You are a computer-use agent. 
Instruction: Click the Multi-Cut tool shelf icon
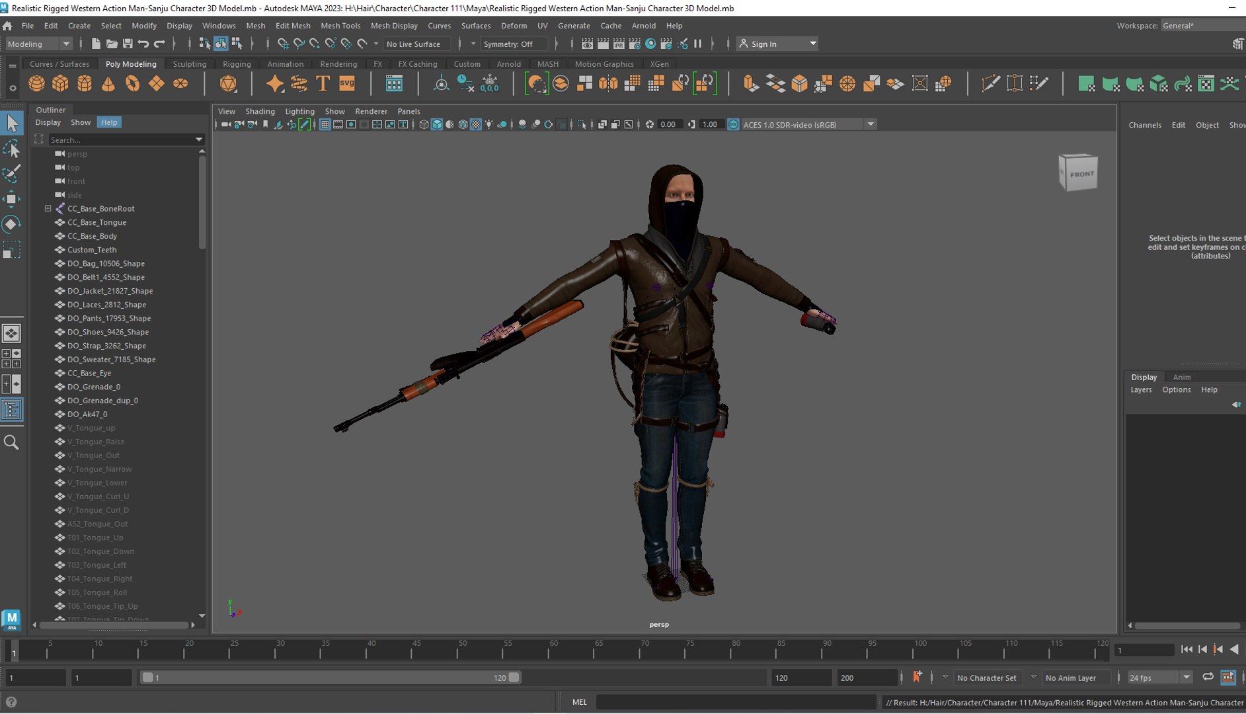pyautogui.click(x=990, y=84)
